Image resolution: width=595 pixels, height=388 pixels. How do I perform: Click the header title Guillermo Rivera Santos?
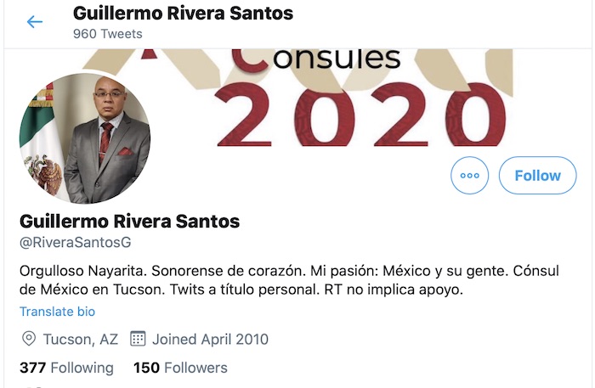coord(183,14)
